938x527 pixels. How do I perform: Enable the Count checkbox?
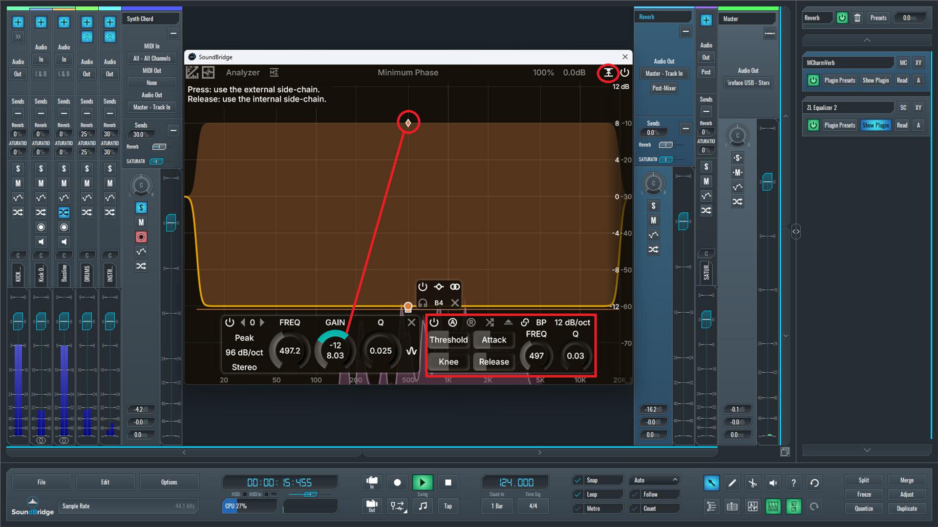coord(635,508)
